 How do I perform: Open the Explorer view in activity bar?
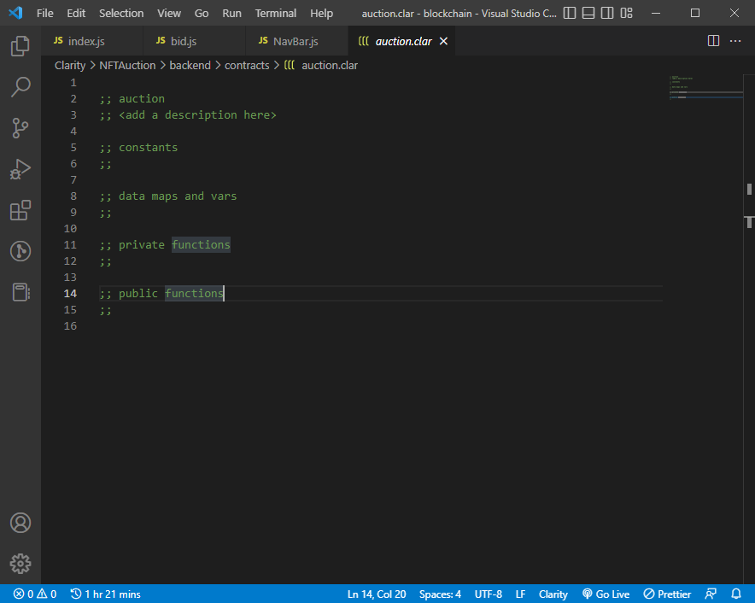tap(20, 46)
